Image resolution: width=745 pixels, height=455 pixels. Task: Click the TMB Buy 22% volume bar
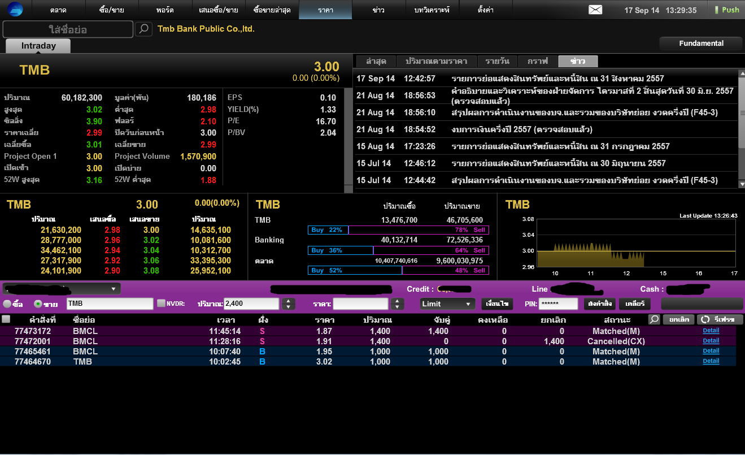pyautogui.click(x=398, y=230)
